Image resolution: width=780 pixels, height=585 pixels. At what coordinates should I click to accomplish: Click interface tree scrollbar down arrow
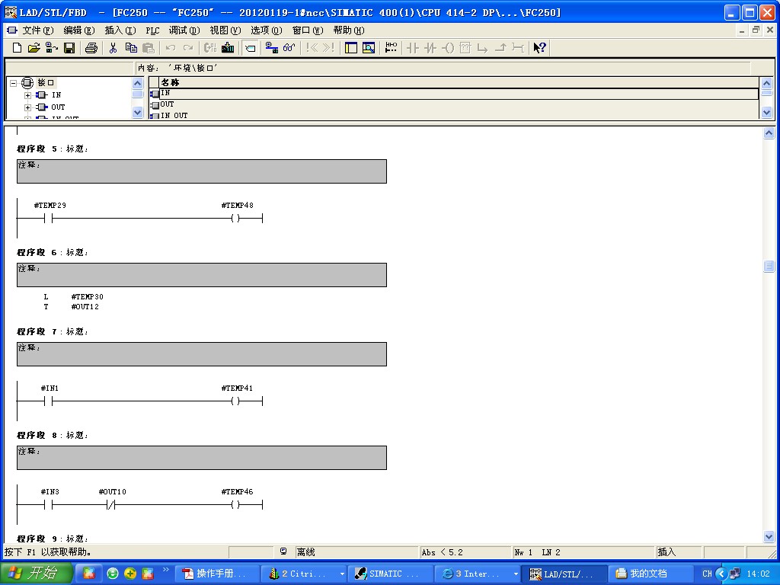[x=138, y=113]
